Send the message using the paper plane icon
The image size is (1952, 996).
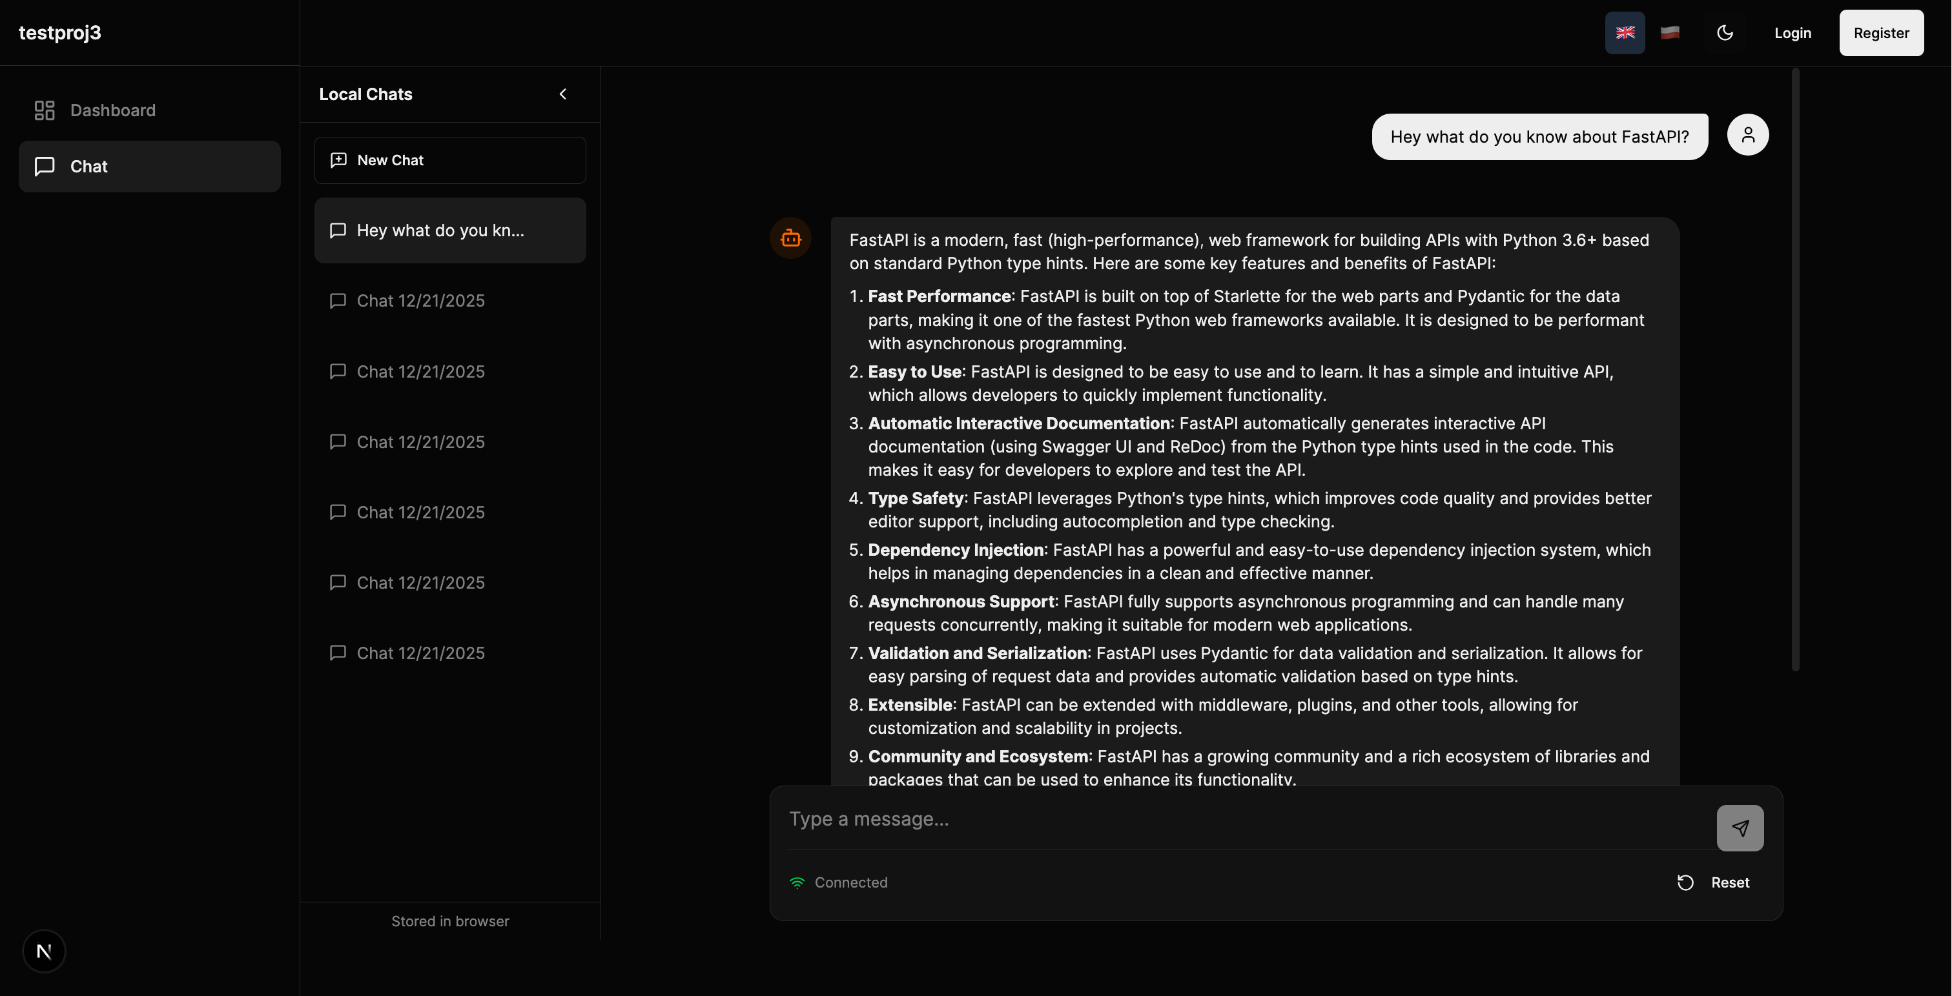coord(1740,827)
